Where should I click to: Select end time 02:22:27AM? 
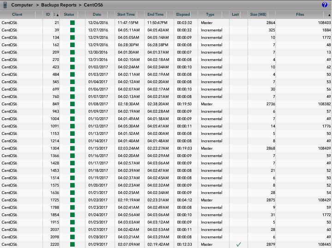coord(158,148)
